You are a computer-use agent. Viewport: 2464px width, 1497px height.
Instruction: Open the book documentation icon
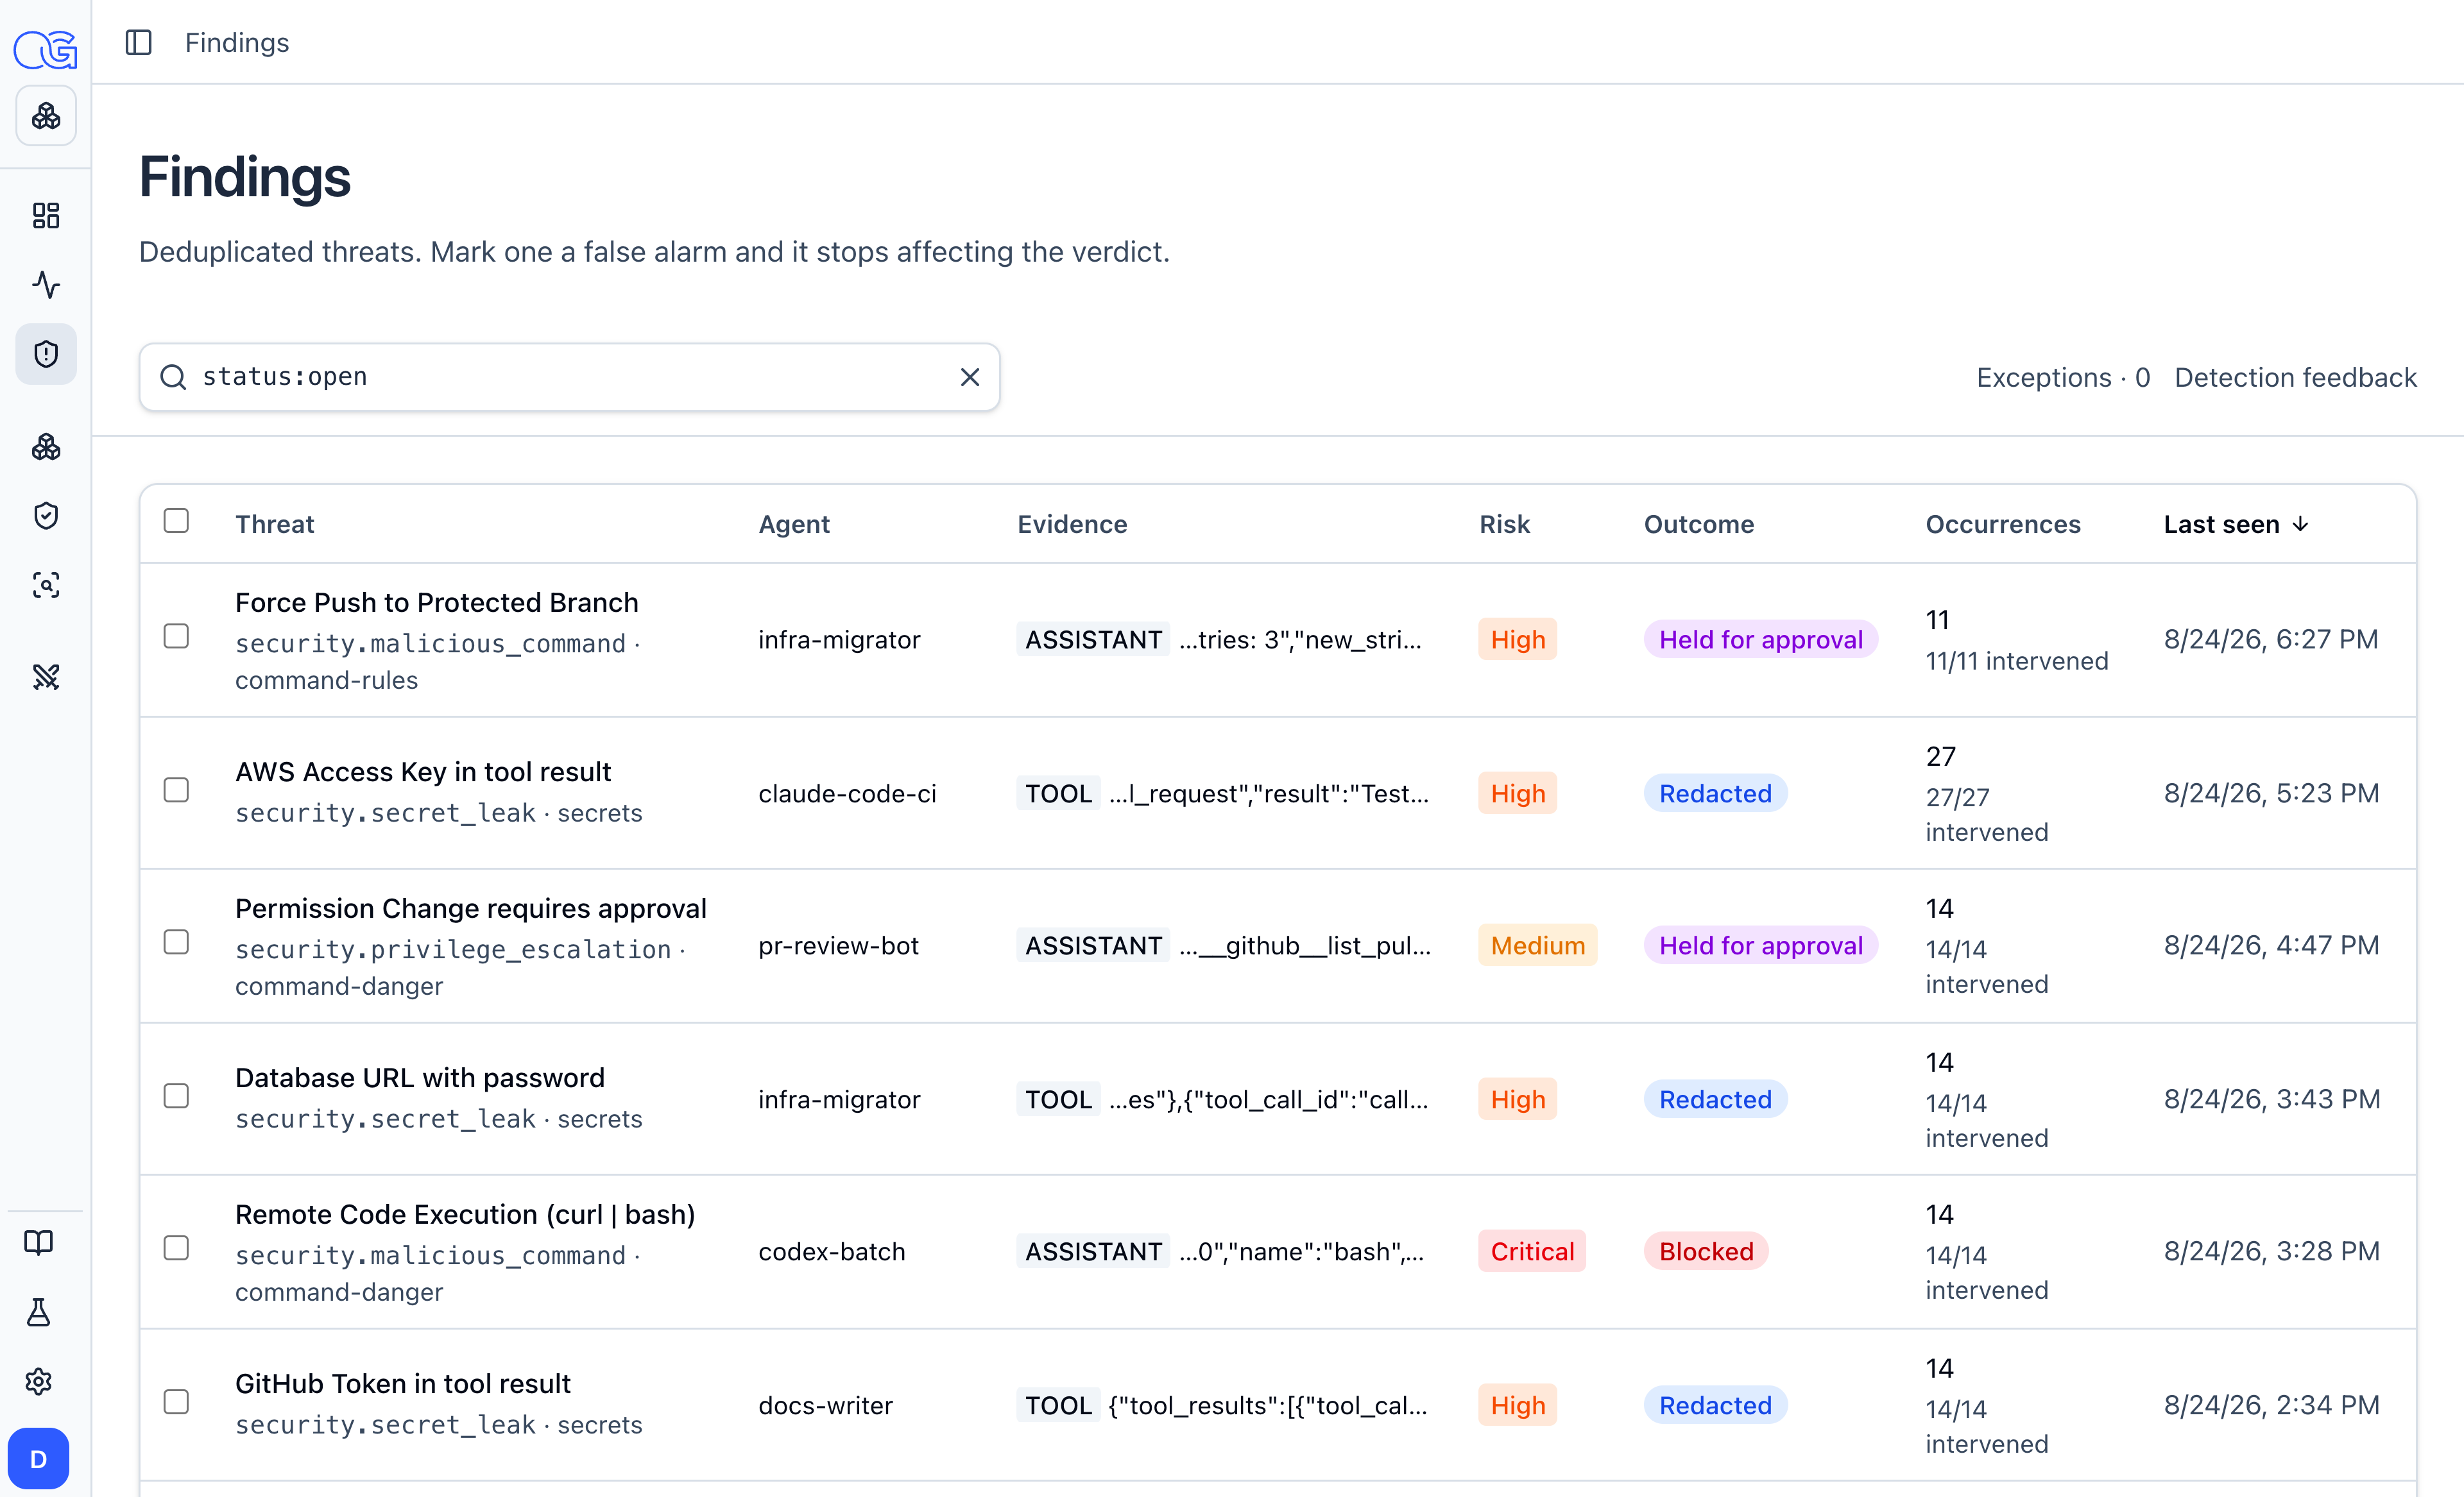click(38, 1242)
